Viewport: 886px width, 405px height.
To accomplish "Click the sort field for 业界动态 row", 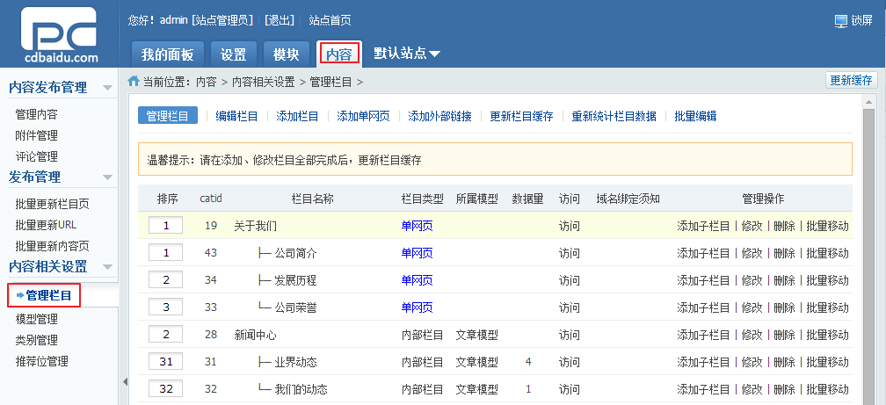I will point(165,361).
